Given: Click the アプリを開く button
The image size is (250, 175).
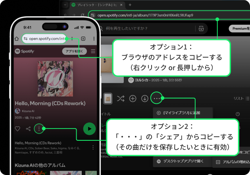Looking at the screenshot, I should [74, 51].
